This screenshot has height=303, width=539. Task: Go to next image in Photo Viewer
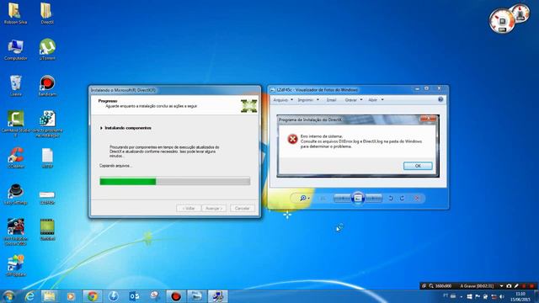[x=374, y=199]
